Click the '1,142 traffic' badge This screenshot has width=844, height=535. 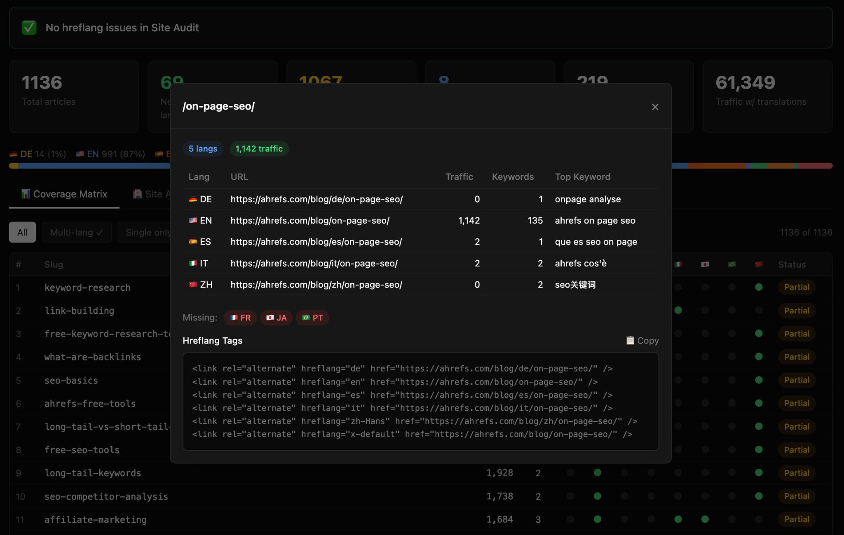tap(259, 149)
